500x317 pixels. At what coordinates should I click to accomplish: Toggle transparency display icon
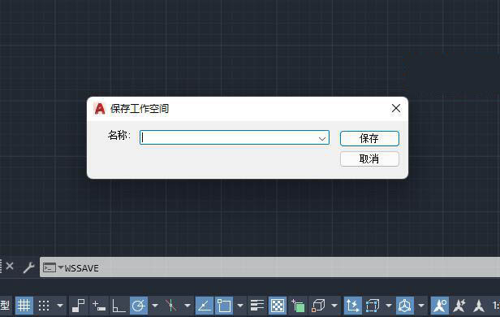(x=278, y=306)
